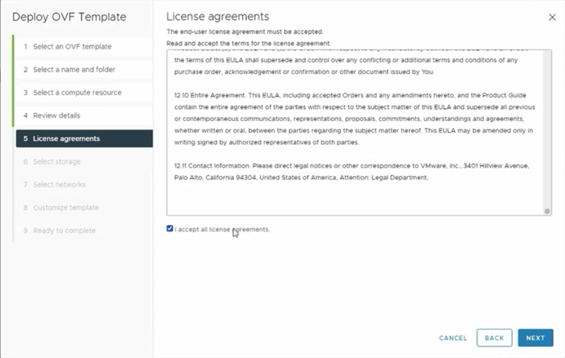Click step 9 Ready to complete
The height and width of the screenshot is (358, 565).
(x=64, y=230)
